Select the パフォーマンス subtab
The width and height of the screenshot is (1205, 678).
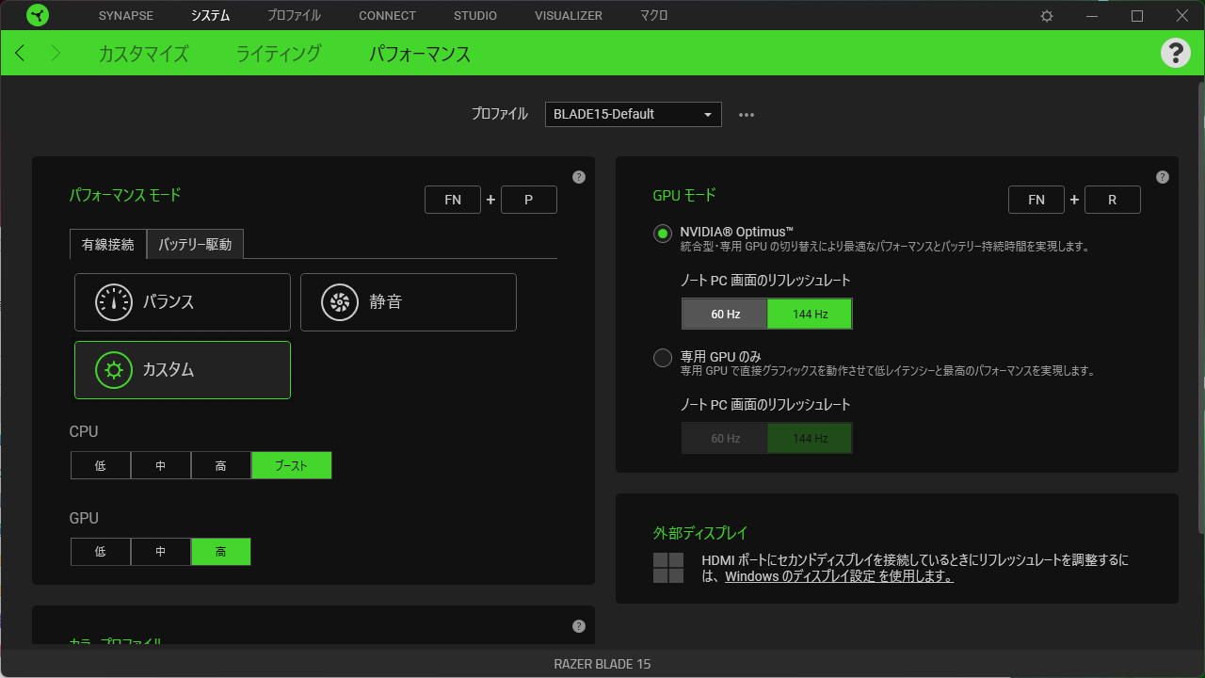tap(420, 54)
